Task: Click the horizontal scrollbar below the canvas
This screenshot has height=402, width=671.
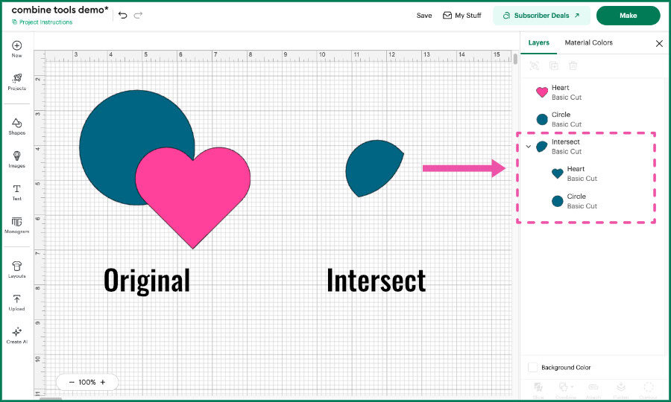Action: [51, 399]
